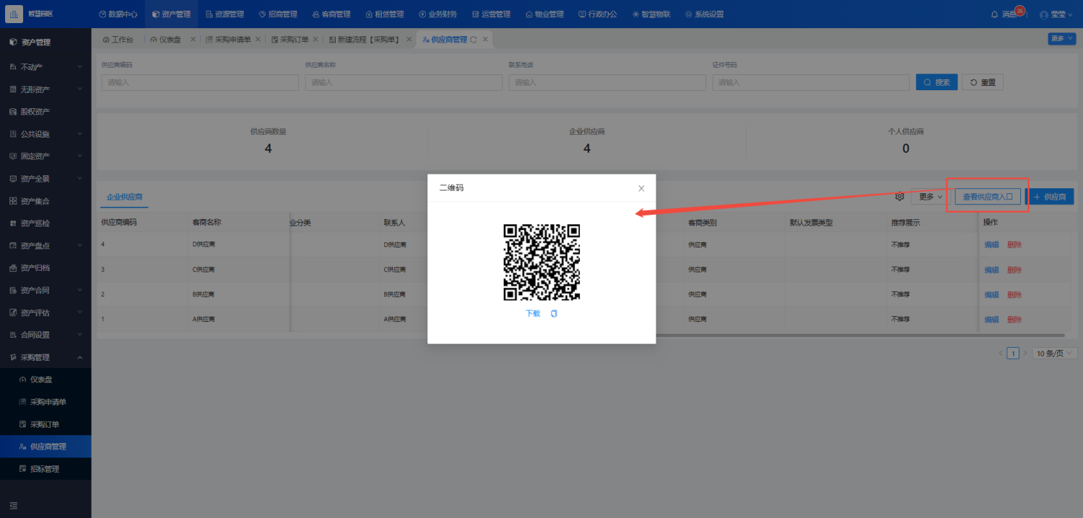Open 仪表盘 under 采购管理 in sidebar

[x=45, y=380]
